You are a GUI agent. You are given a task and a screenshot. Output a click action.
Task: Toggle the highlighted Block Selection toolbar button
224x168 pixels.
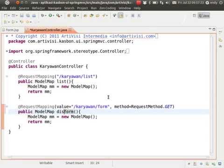120,15
